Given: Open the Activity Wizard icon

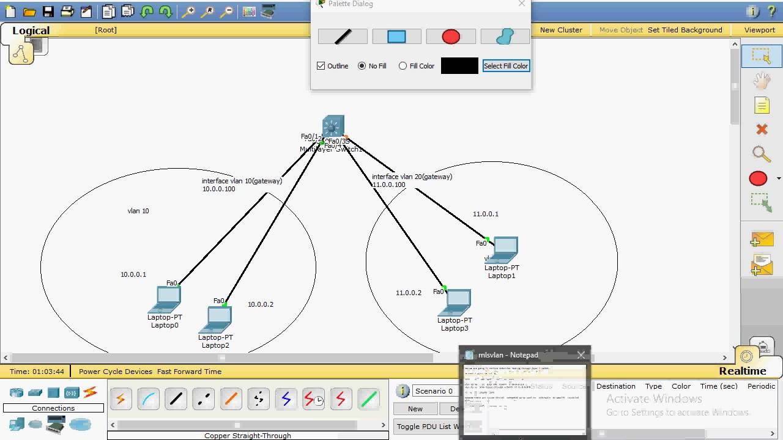Looking at the screenshot, I should click(x=86, y=11).
